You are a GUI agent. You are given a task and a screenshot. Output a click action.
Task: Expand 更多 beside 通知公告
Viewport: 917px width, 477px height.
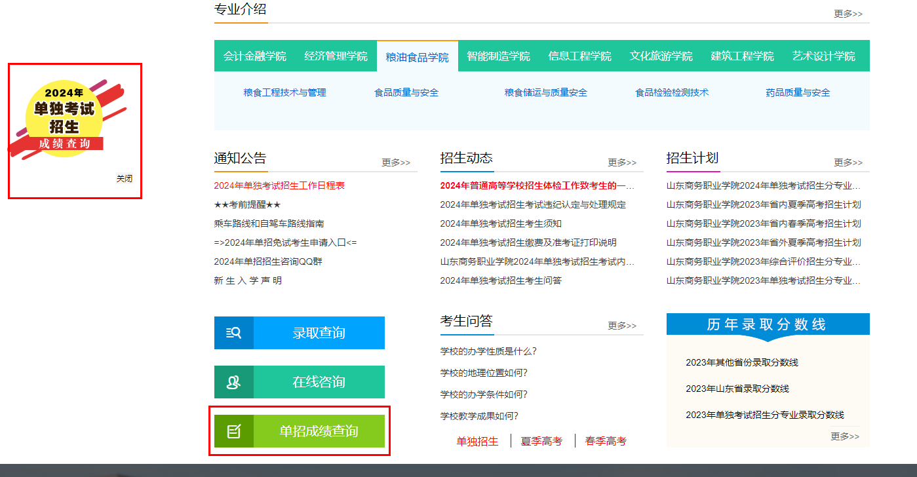click(x=396, y=162)
